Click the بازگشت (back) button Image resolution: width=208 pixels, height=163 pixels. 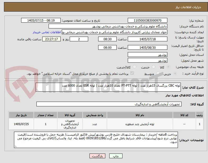point(97,156)
